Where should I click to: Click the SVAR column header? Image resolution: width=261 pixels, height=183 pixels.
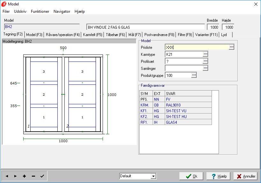point(188,94)
